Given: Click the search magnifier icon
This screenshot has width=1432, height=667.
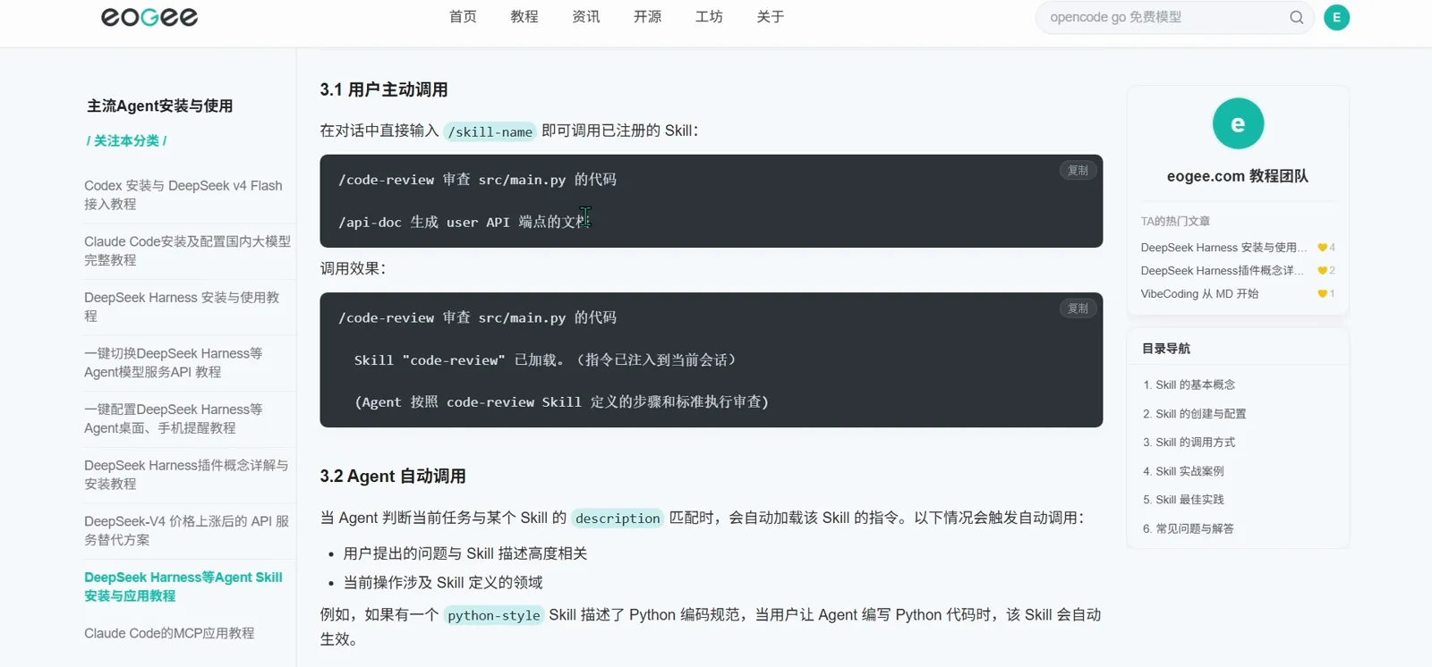Looking at the screenshot, I should point(1296,17).
